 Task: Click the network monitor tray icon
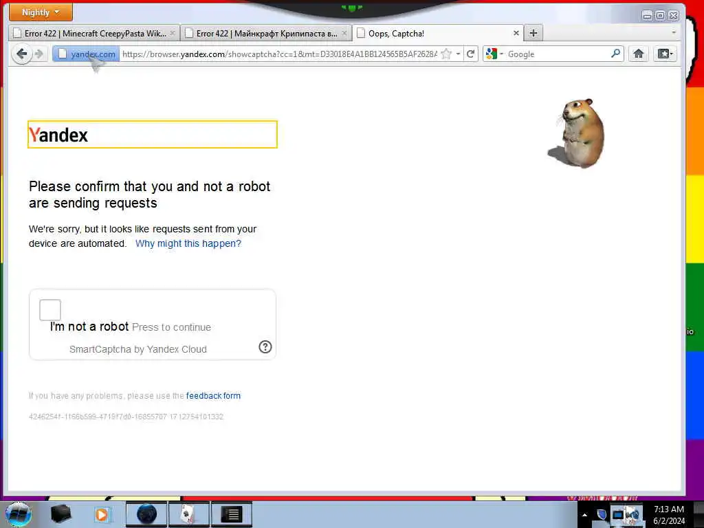618,514
